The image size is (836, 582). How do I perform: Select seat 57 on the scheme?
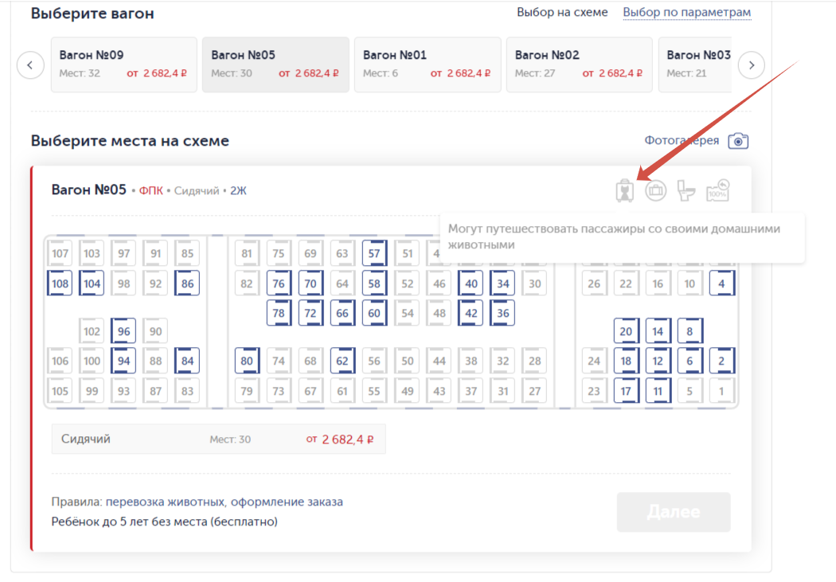(374, 255)
